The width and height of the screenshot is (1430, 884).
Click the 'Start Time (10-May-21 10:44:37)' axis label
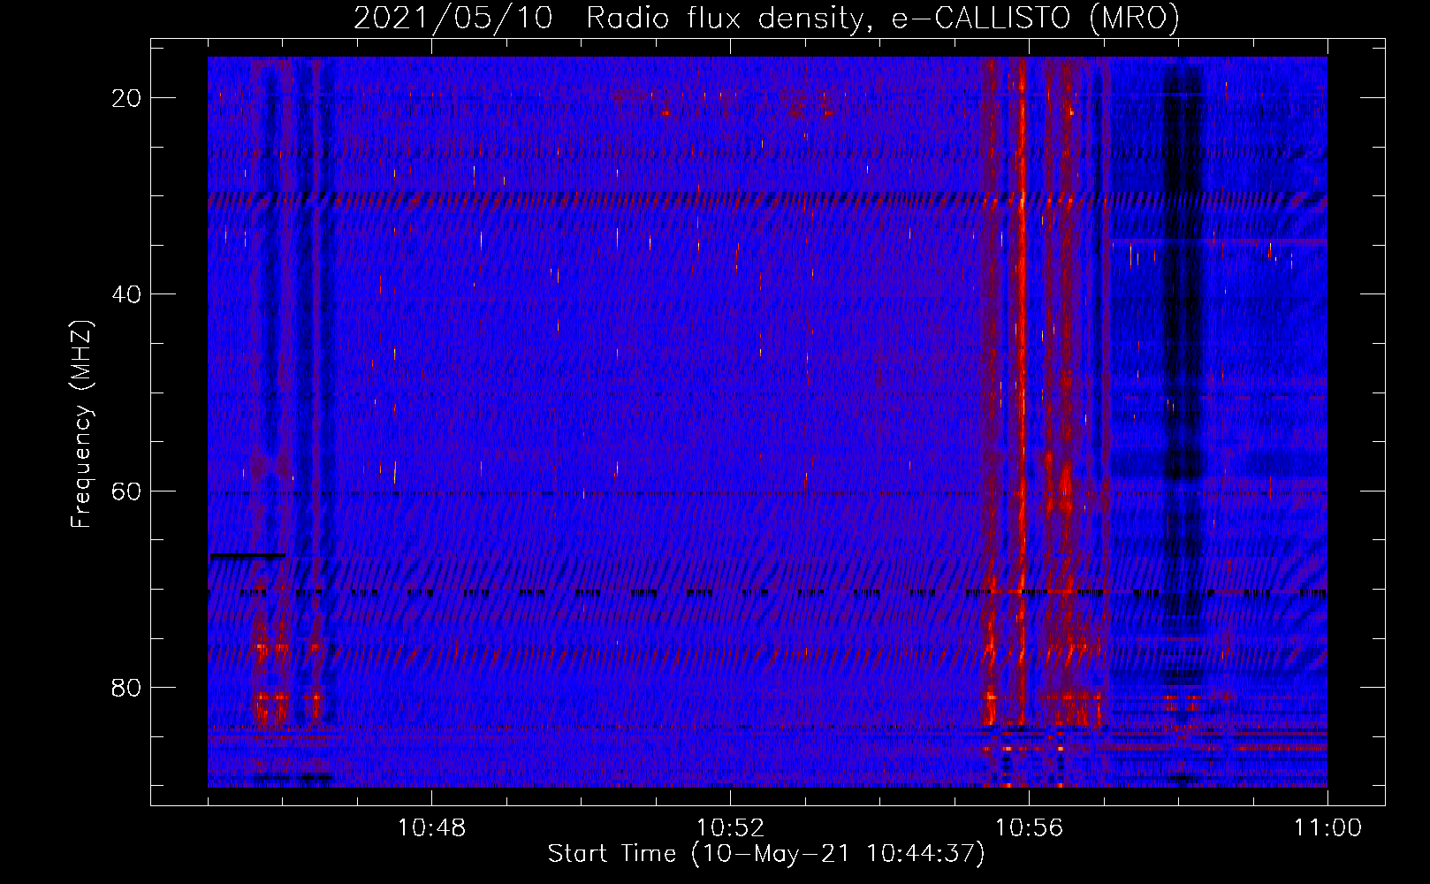pyautogui.click(x=766, y=854)
